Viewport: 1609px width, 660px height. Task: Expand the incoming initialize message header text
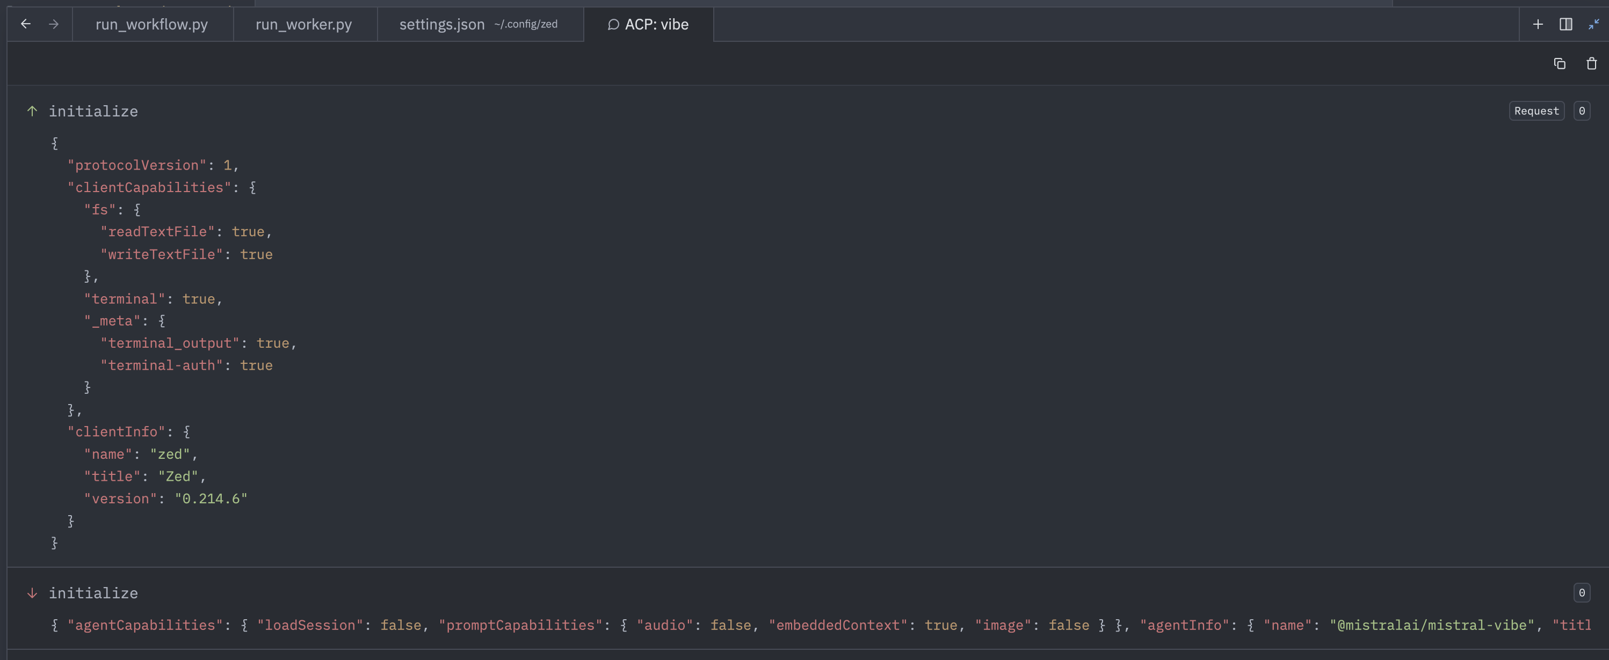[93, 592]
